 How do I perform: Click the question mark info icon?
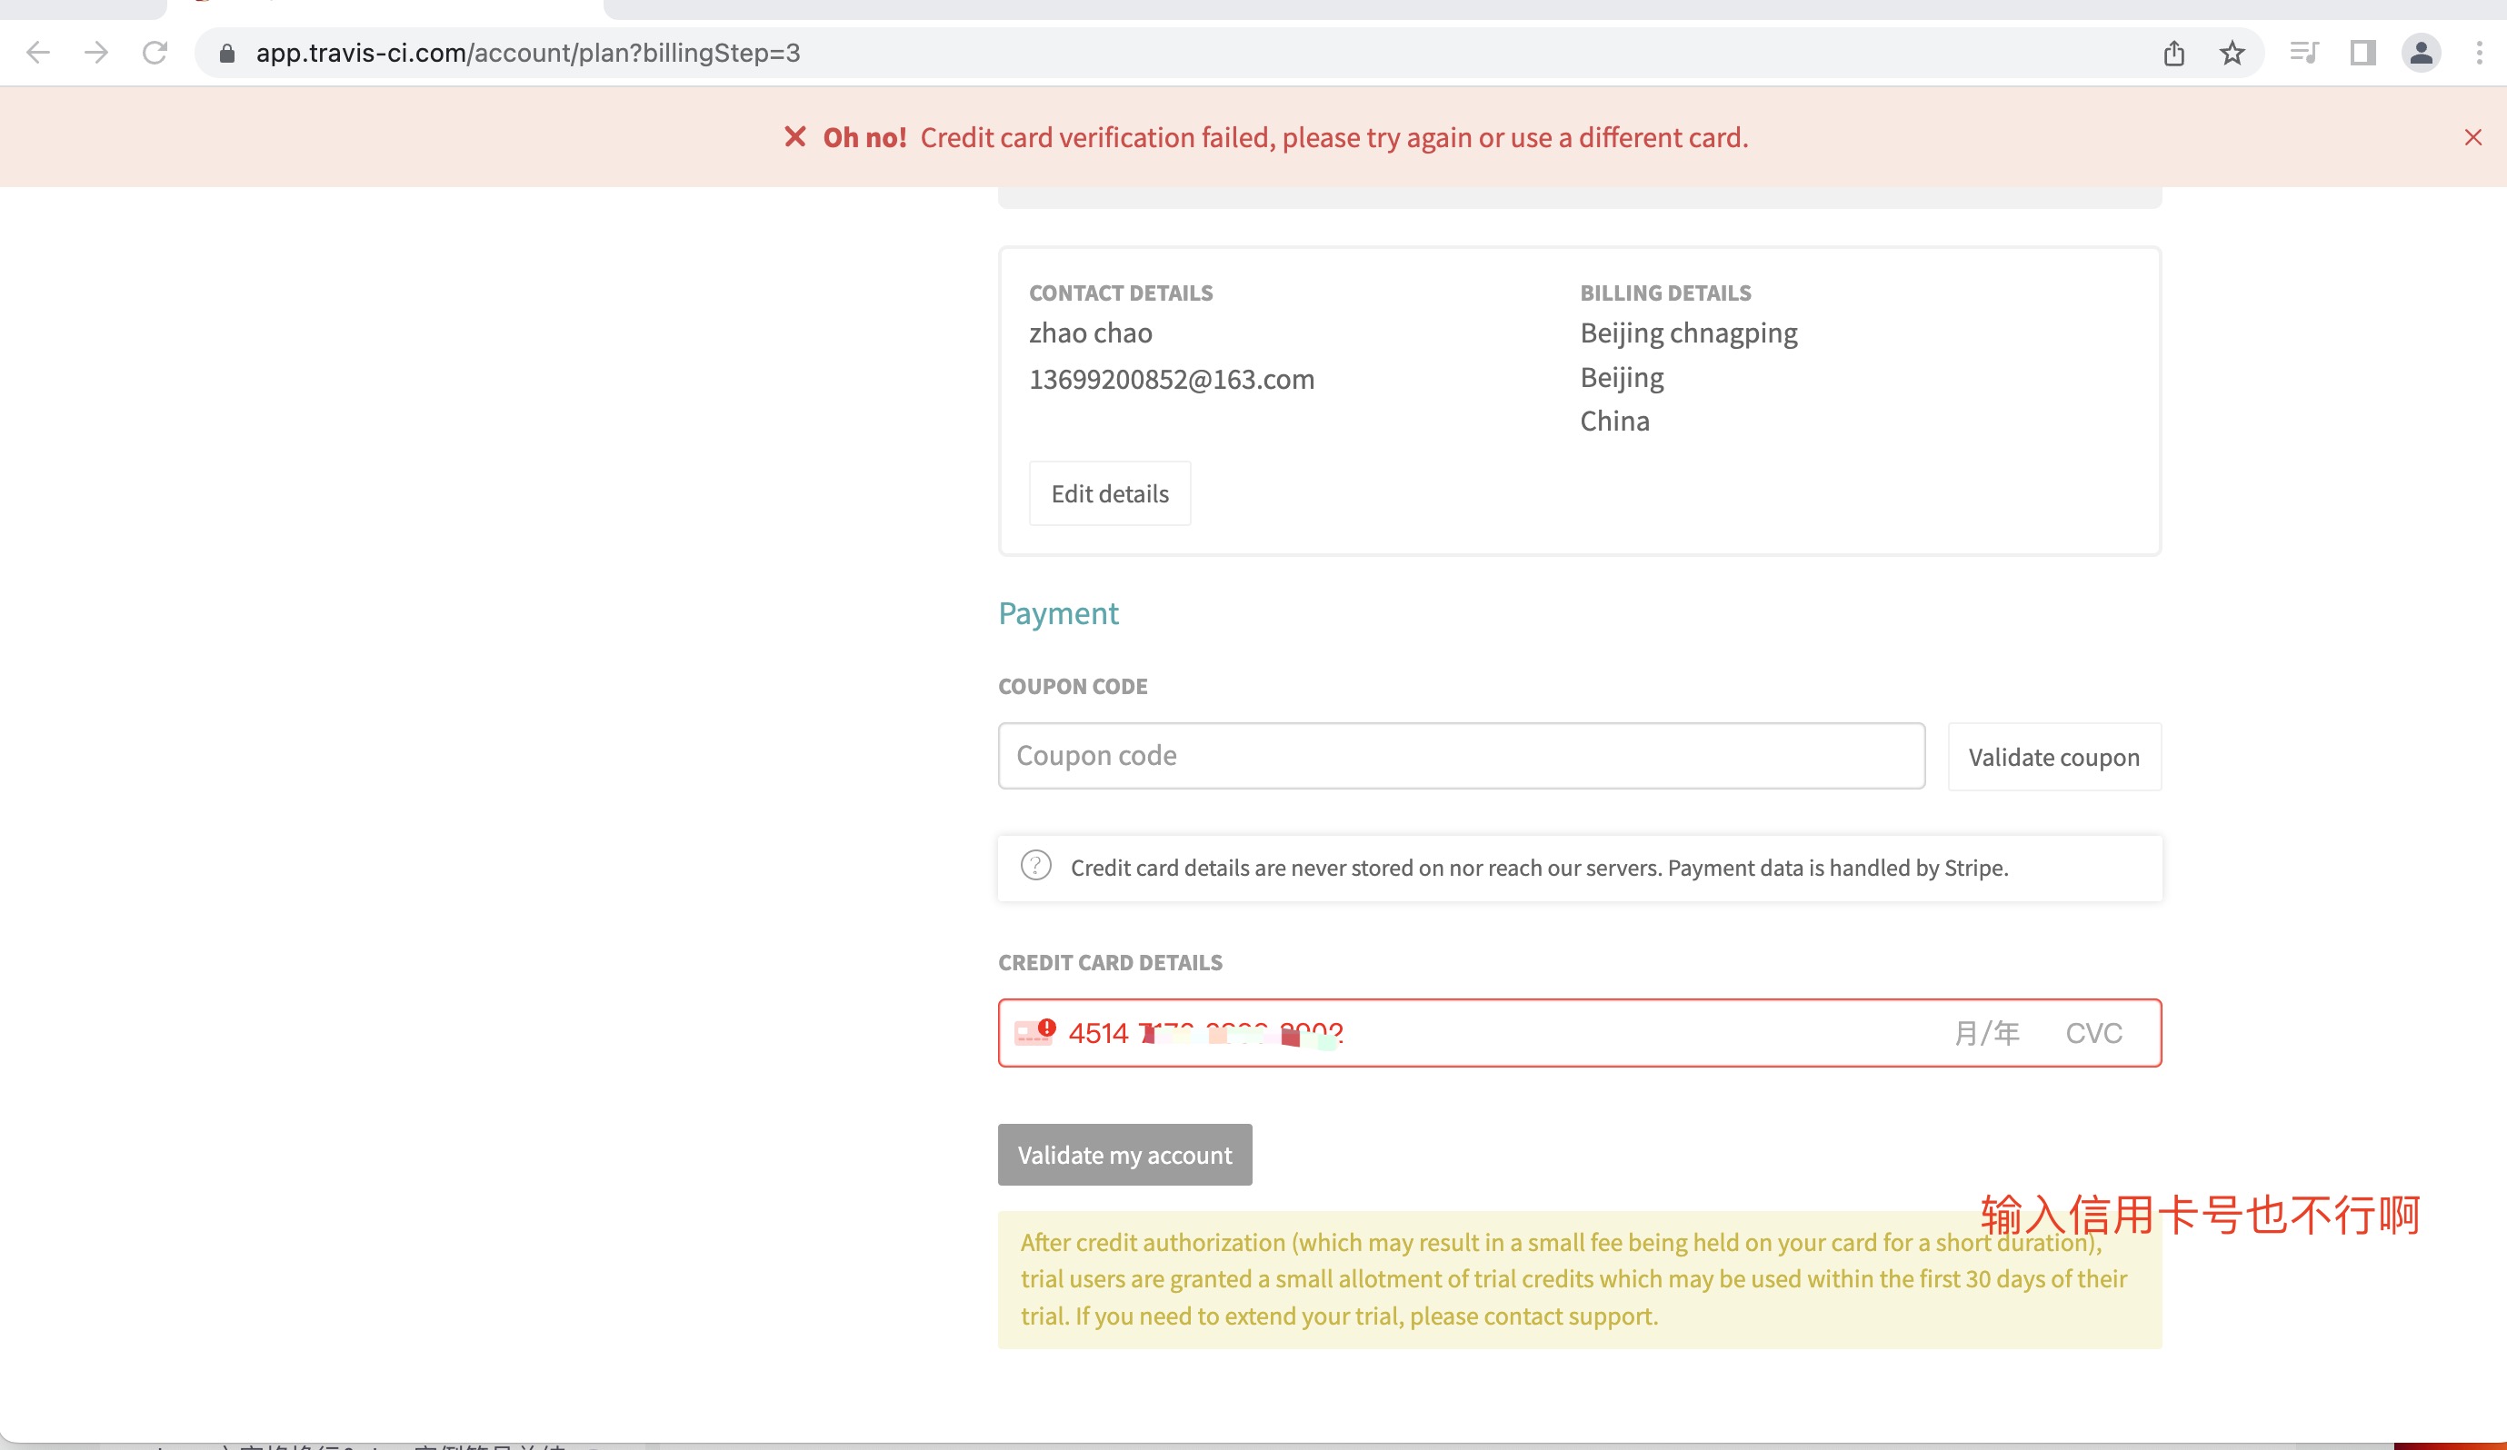tap(1035, 865)
